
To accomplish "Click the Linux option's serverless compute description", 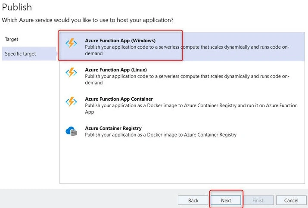I will coord(187,79).
